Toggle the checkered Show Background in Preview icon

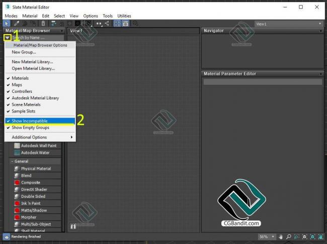77,24
